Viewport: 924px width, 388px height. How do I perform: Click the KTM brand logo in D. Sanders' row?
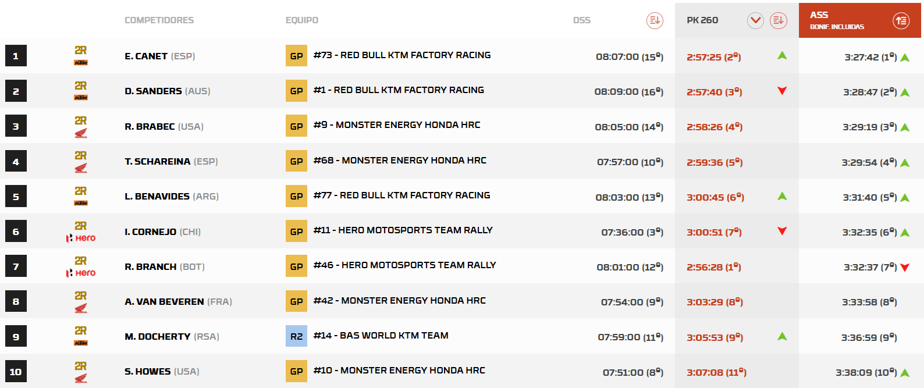(x=81, y=98)
